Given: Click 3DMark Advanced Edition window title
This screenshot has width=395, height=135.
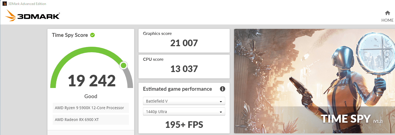Looking at the screenshot, I should [x=27, y=4].
